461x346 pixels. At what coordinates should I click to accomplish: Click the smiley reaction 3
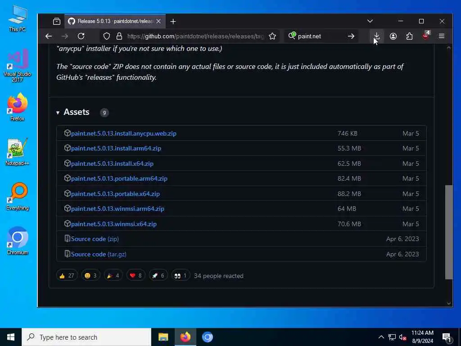click(x=90, y=275)
